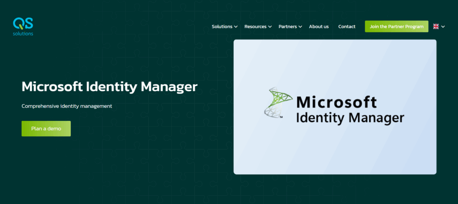Expand the language selector chevron
Screen dimensions: 458x204
coord(443,27)
